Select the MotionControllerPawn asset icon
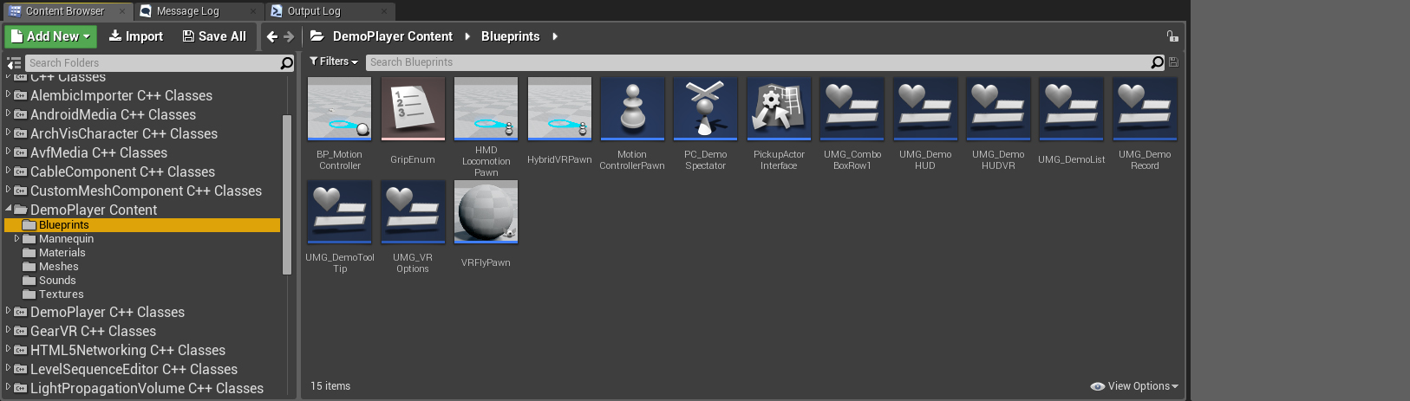 (632, 108)
